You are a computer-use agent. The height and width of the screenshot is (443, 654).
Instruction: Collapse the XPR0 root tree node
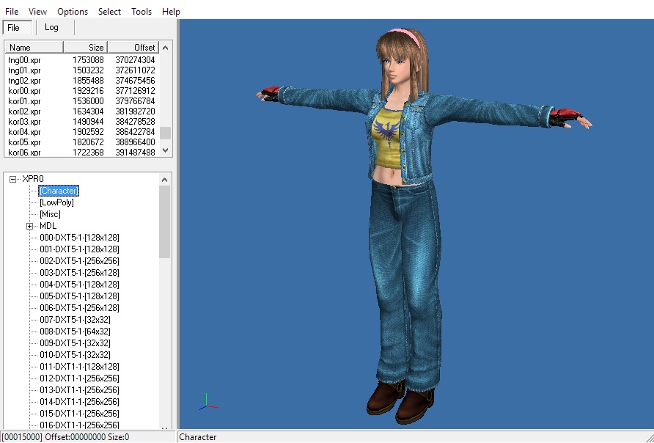[x=13, y=179]
